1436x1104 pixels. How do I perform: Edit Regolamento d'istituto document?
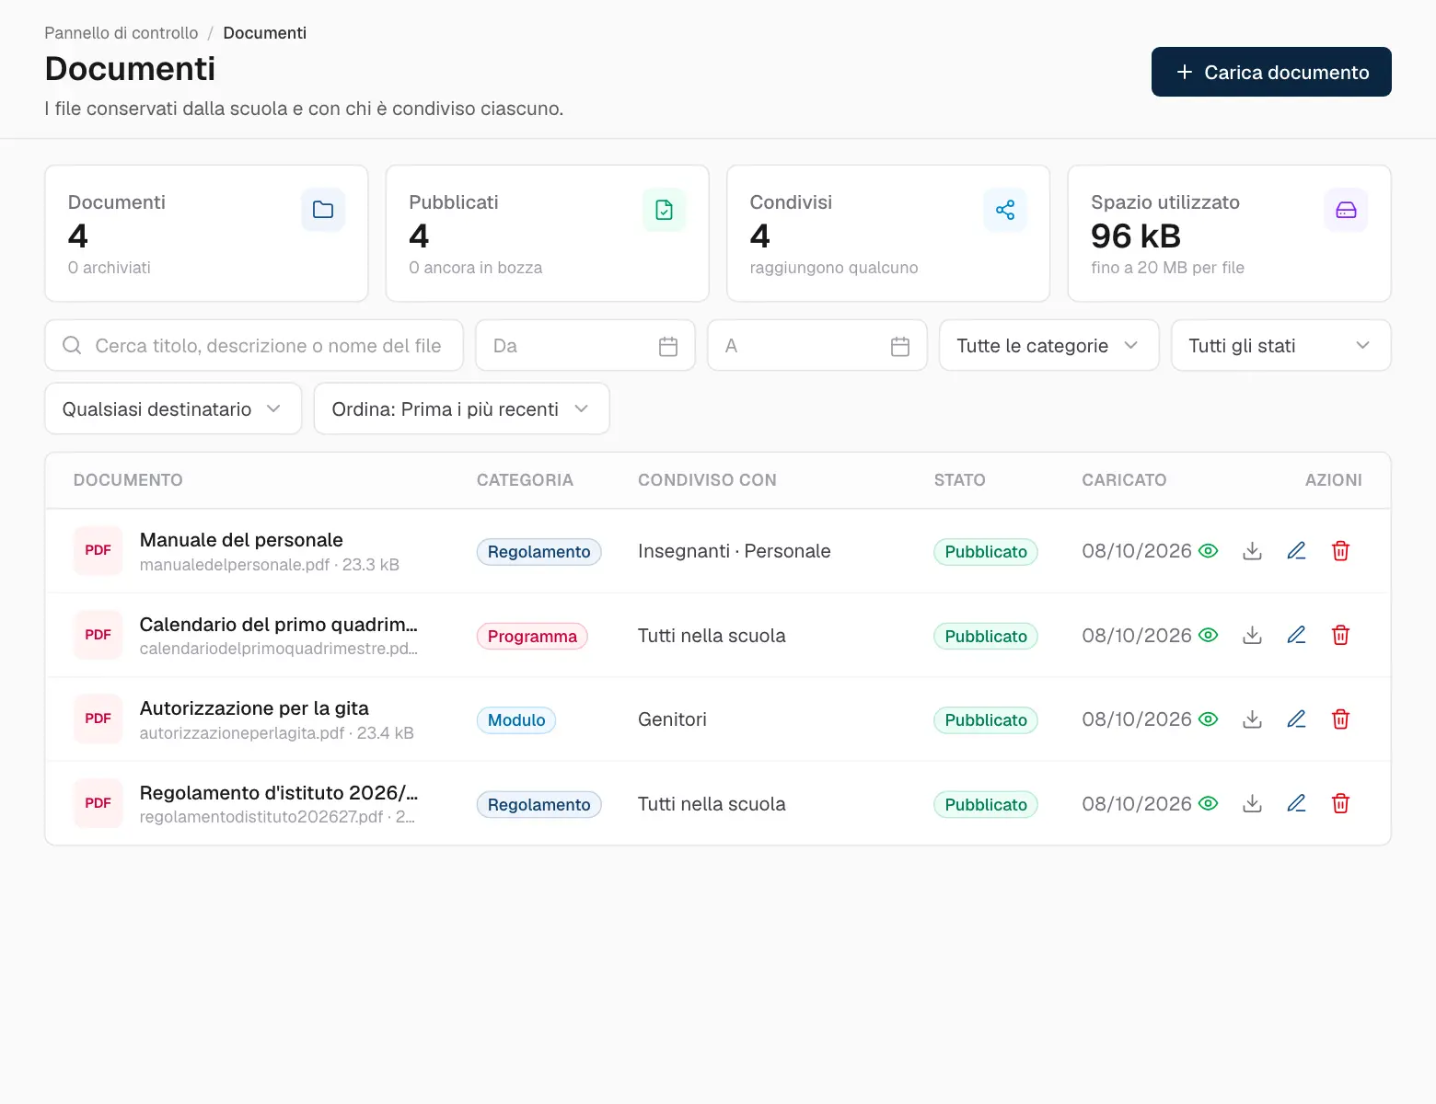coord(1296,804)
